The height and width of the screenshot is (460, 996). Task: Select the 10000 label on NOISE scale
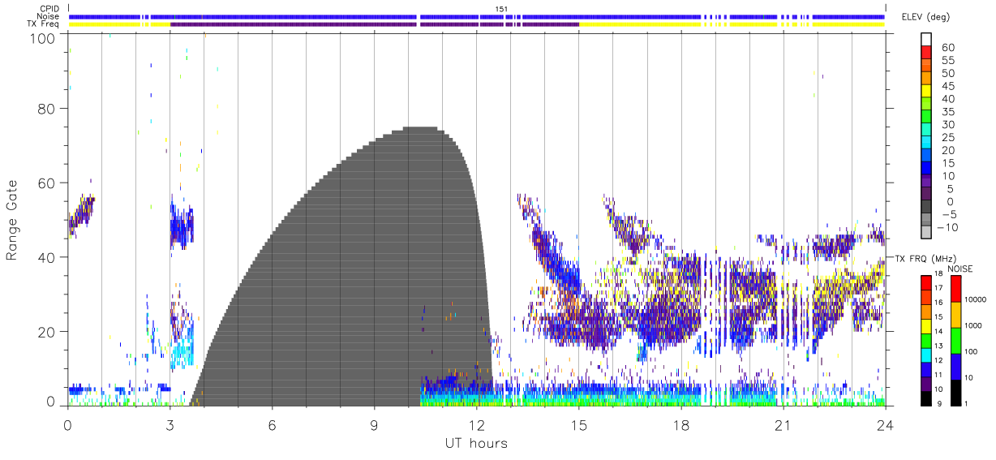975,299
